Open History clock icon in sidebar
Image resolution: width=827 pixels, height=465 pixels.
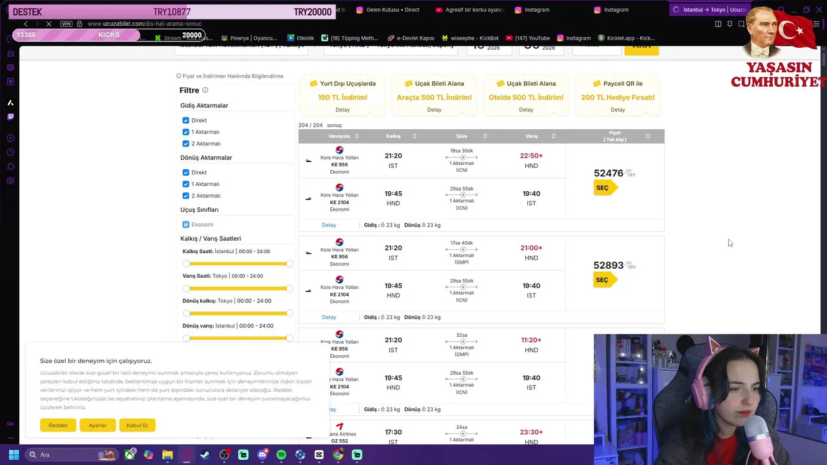10,152
